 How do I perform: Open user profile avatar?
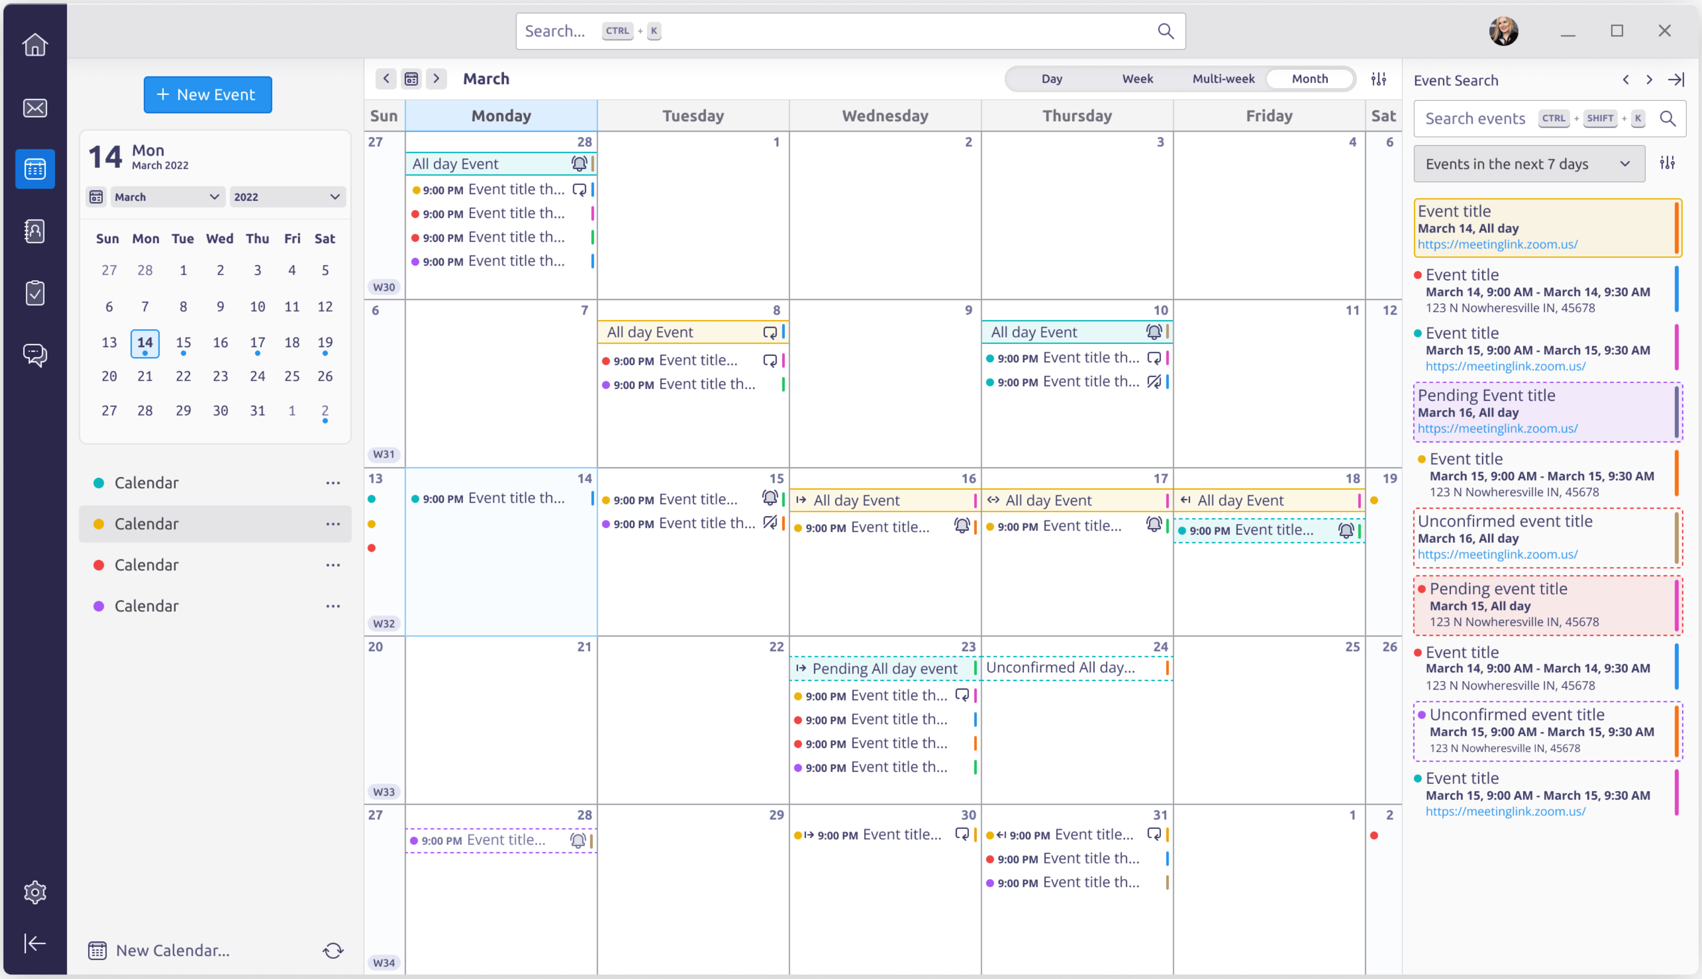tap(1504, 31)
